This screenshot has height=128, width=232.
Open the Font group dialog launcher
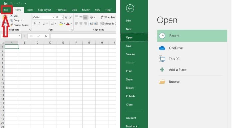coord(72,30)
